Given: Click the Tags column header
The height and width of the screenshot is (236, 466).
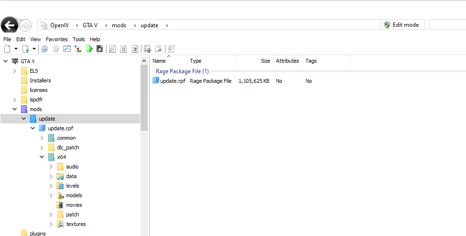Looking at the screenshot, I should tap(326, 61).
